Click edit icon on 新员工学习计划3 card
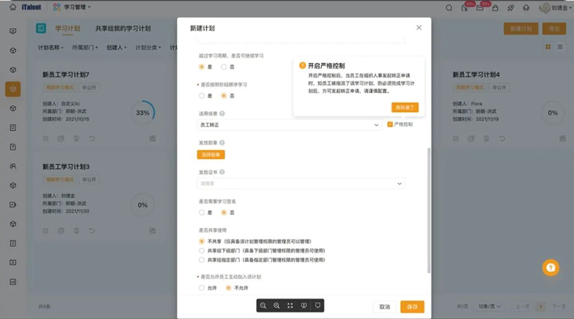This screenshot has height=319, width=574. click(x=45, y=230)
